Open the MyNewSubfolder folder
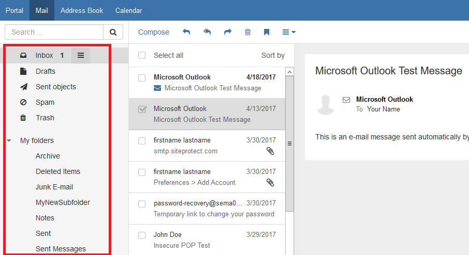 [x=63, y=202]
